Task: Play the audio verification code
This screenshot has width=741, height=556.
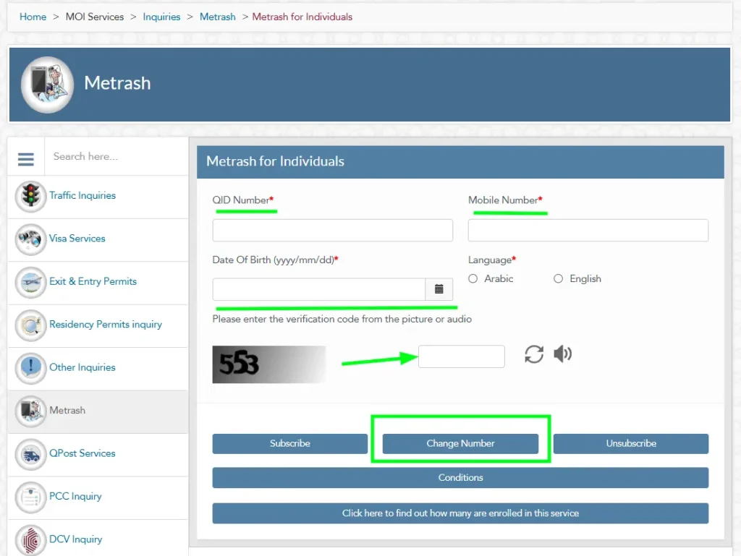Action: point(563,354)
